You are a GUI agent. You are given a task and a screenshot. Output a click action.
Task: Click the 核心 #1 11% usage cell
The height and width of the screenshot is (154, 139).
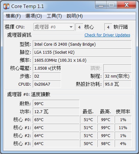click(x=123, y=127)
